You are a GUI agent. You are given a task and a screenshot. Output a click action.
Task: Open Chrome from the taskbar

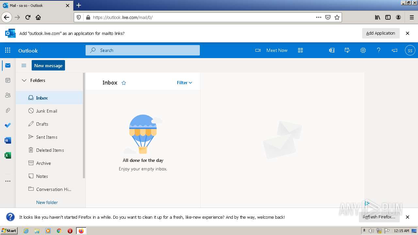59,231
